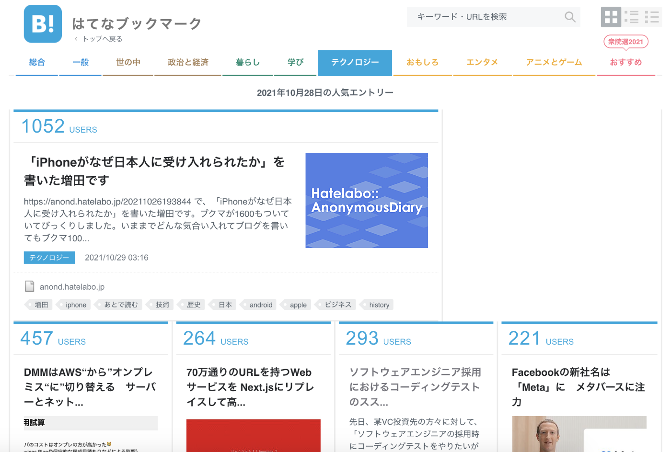Click the search magnifier icon
Screen dimensions: 671x452
[x=570, y=17]
